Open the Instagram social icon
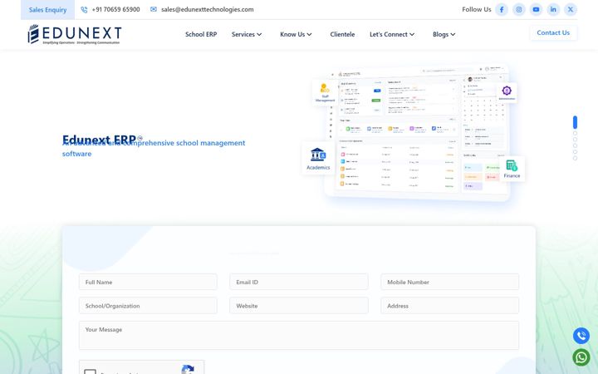This screenshot has height=374, width=598. [x=518, y=9]
